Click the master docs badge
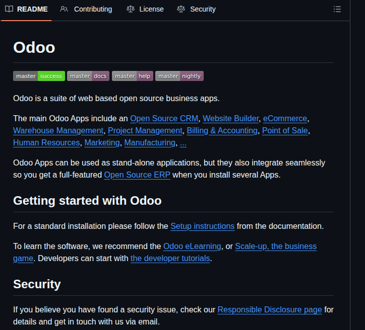 pos(88,76)
